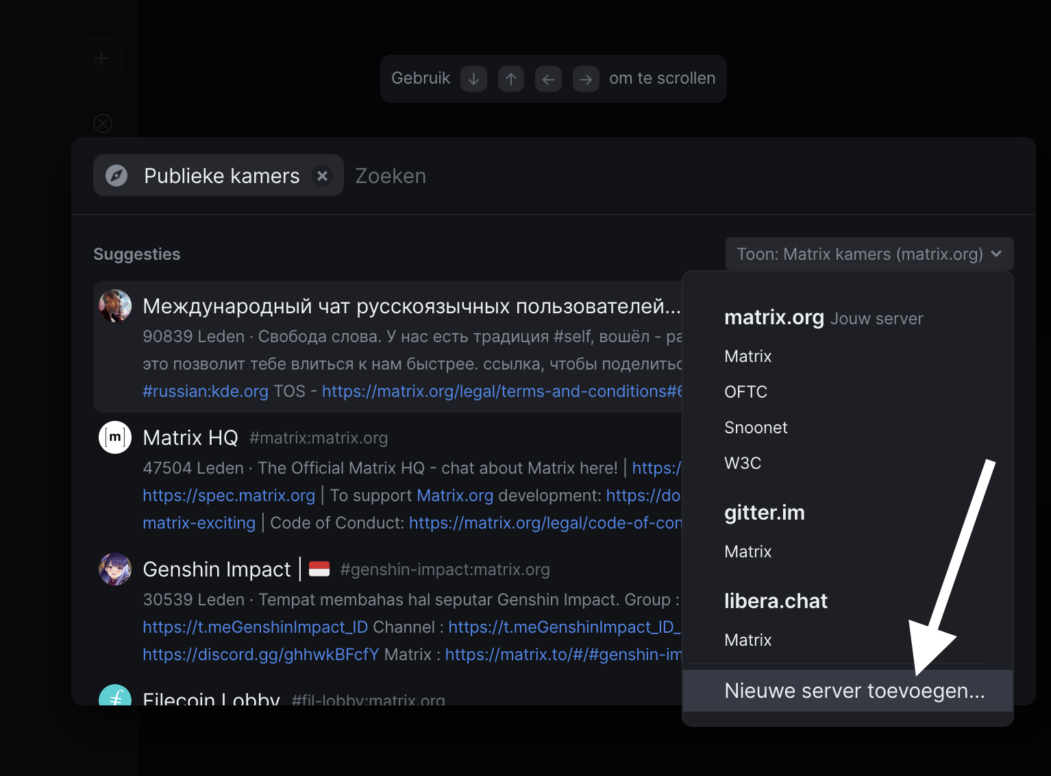
Task: Choose Matrix under libera.chat server
Action: 747,640
